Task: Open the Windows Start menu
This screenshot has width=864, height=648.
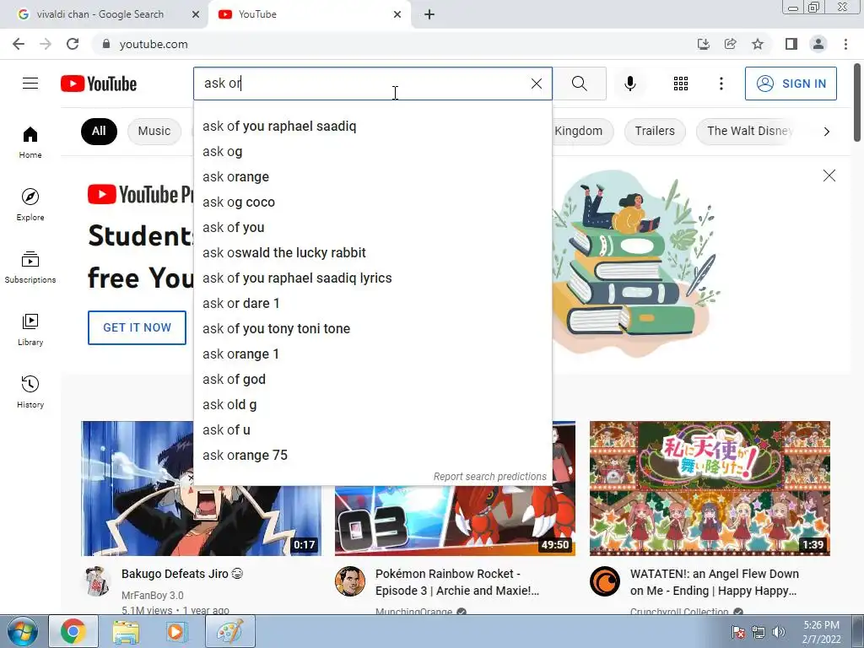Action: tap(23, 631)
